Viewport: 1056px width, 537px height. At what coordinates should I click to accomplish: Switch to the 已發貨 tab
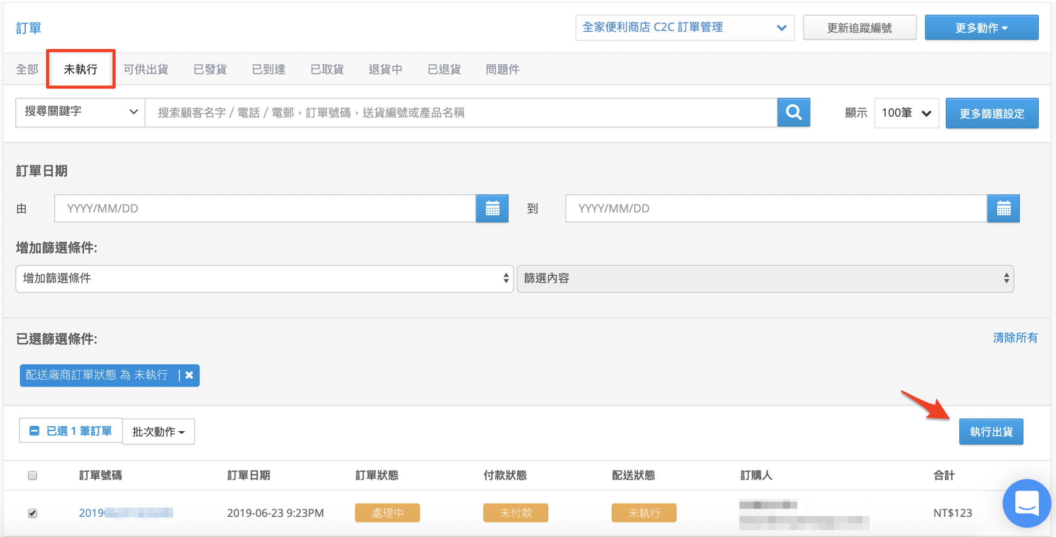point(210,69)
